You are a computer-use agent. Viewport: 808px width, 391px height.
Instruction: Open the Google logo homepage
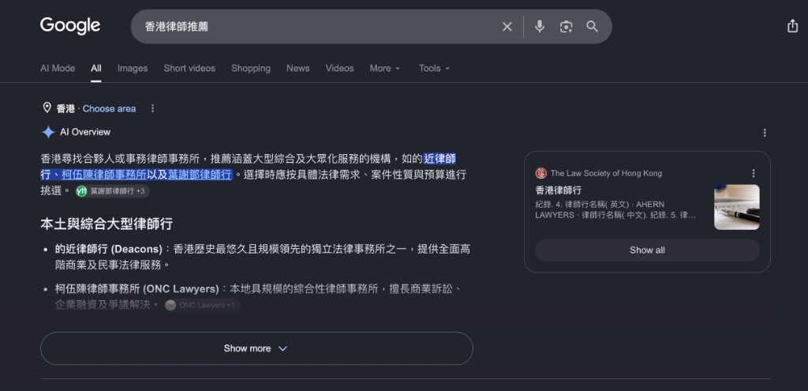[70, 26]
